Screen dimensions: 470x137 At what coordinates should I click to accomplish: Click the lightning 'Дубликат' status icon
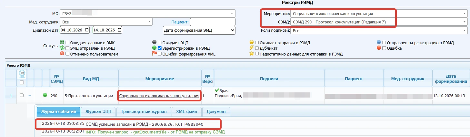(252, 48)
